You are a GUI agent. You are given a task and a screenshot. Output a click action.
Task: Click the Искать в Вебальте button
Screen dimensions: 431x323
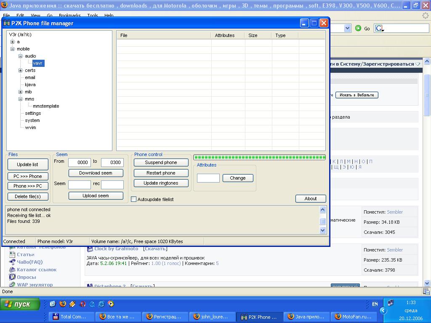357,95
